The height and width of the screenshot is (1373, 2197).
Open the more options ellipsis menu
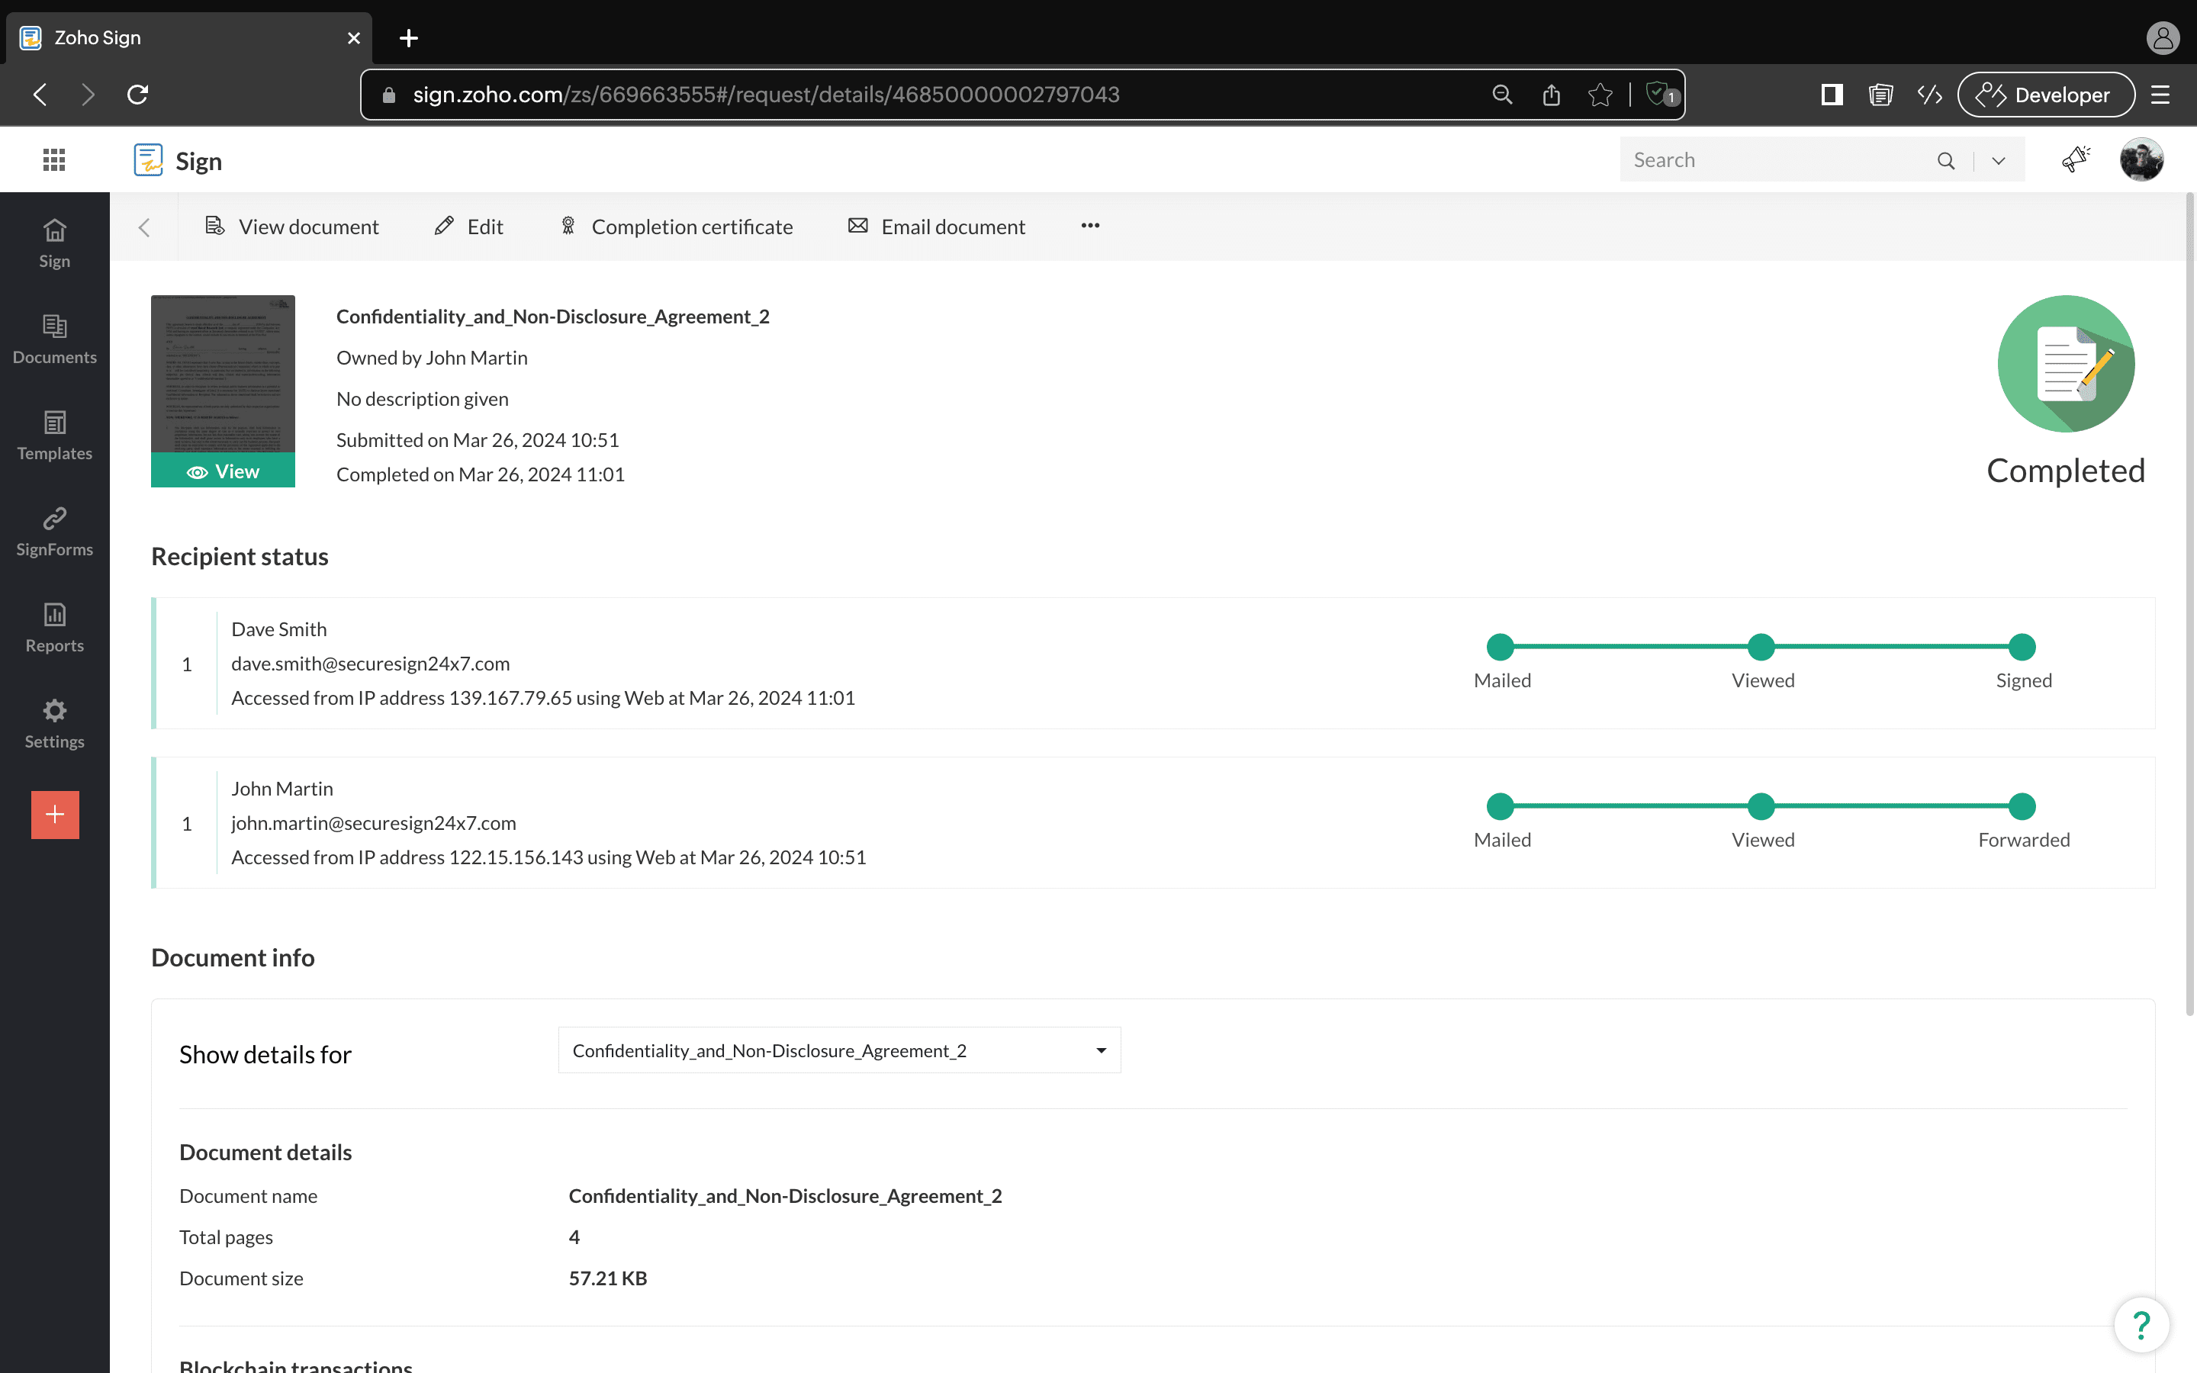pos(1090,226)
